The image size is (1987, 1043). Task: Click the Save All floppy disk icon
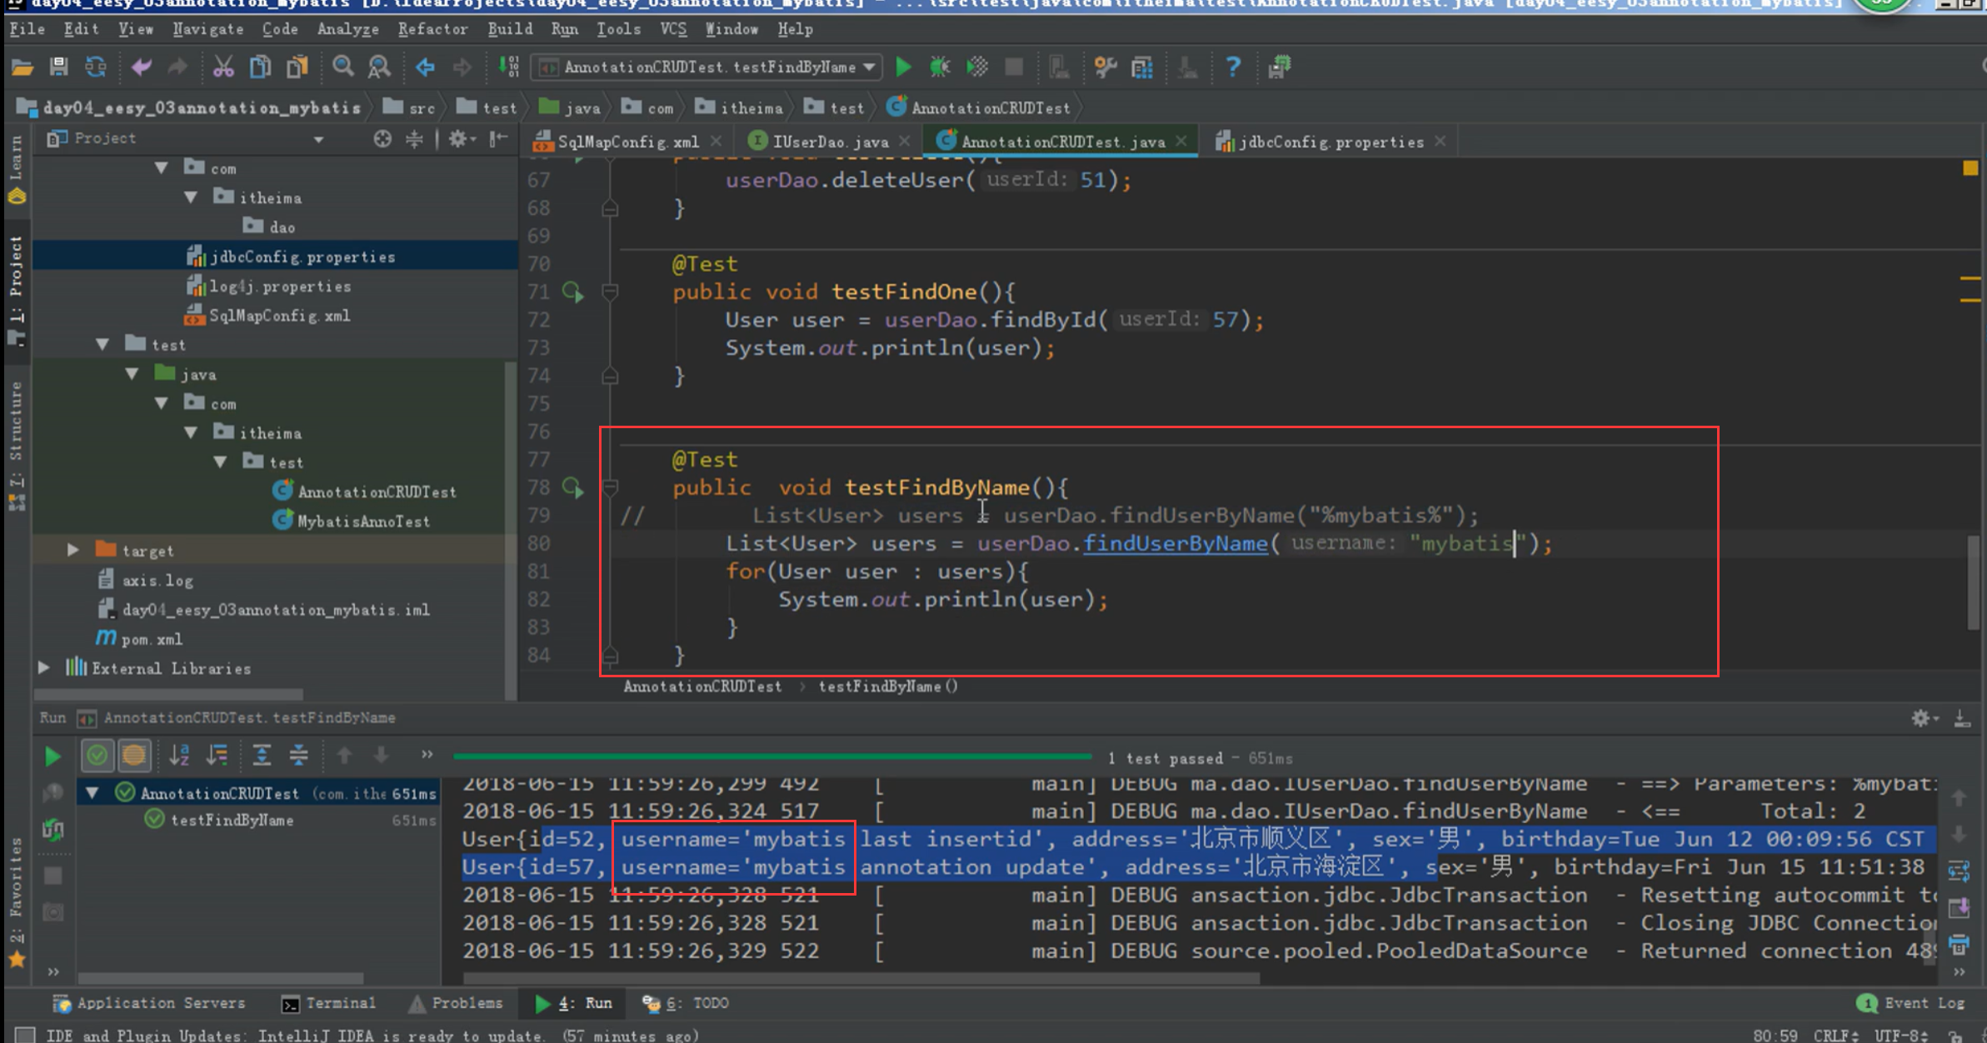pyautogui.click(x=58, y=67)
